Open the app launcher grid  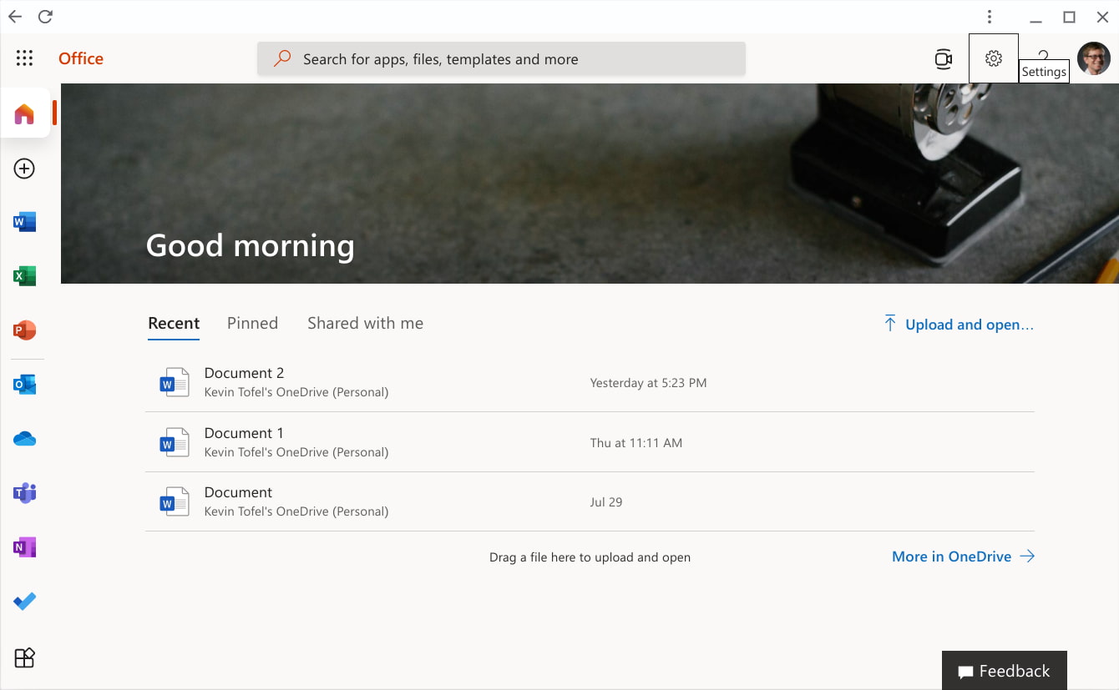click(24, 58)
